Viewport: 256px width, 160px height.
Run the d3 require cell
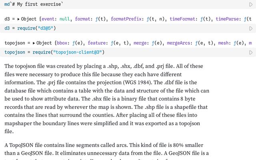(251, 28)
